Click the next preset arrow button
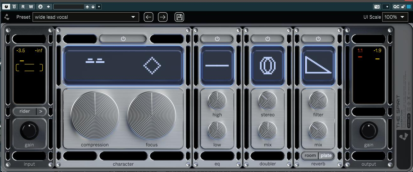This screenshot has width=413, height=172. click(x=163, y=17)
